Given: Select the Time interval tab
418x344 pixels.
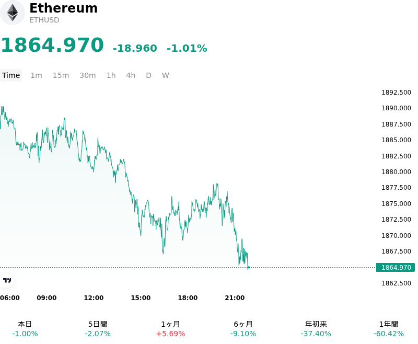Looking at the screenshot, I should tap(11, 75).
